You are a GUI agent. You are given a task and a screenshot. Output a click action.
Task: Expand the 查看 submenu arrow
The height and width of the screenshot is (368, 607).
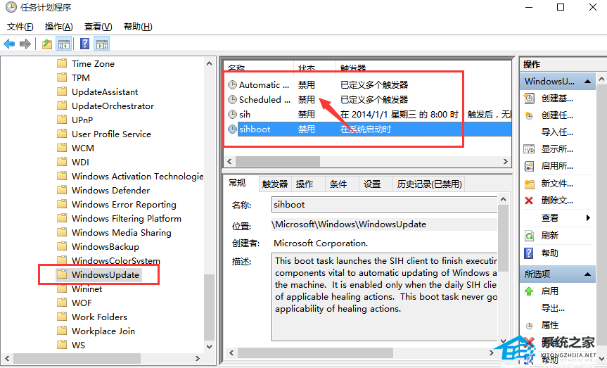tap(588, 217)
